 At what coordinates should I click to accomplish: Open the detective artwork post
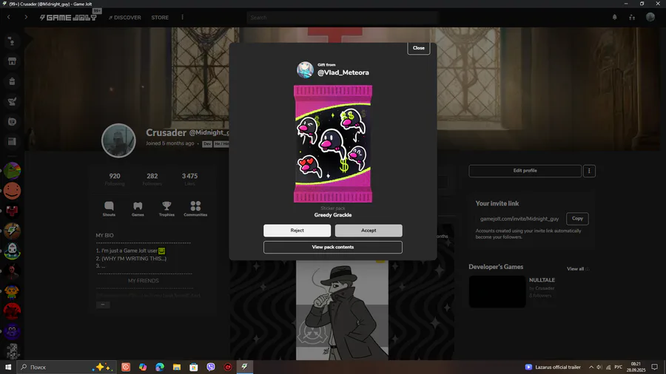tap(342, 310)
